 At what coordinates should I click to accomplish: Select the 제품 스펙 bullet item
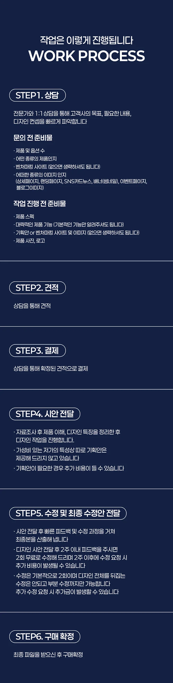[25, 217]
